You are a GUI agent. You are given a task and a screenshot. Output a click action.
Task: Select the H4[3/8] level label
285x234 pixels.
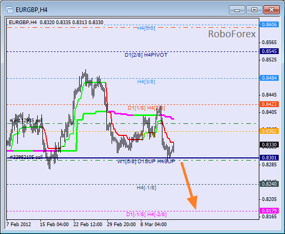[146, 82]
